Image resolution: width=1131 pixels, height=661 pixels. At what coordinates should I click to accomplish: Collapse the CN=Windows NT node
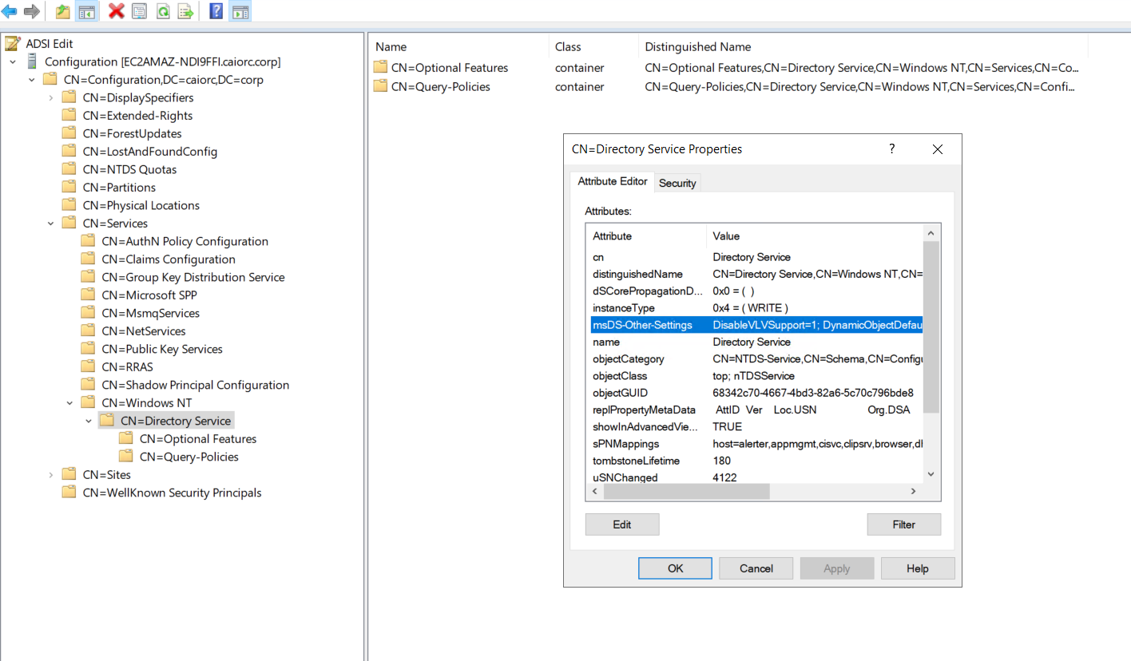click(70, 403)
